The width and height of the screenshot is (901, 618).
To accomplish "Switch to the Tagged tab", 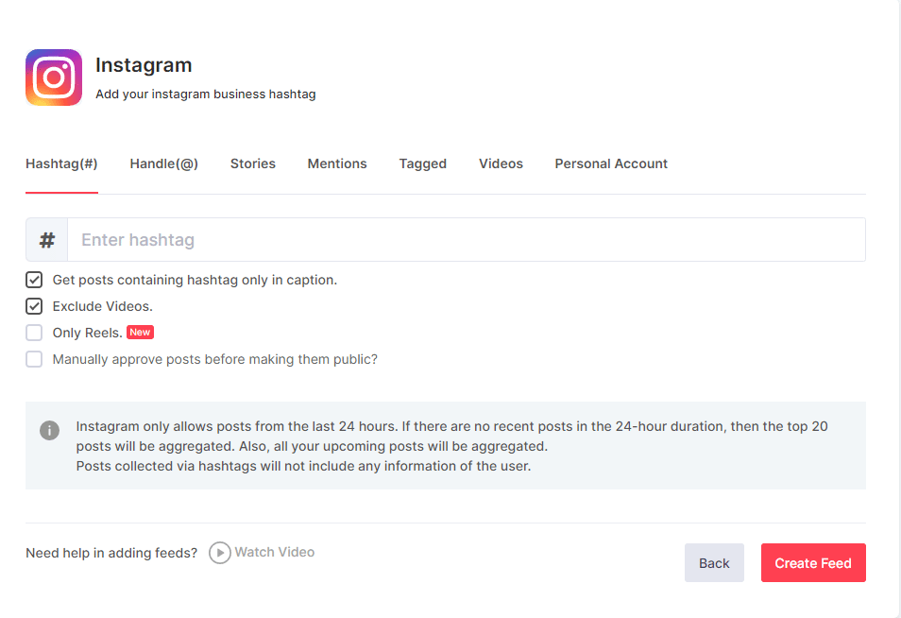I will 422,163.
